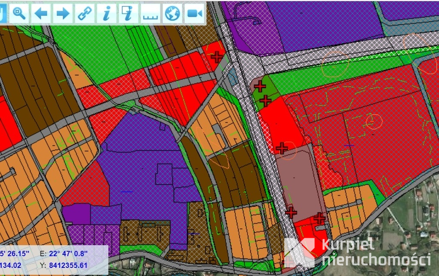Go forward with the right arrow
This screenshot has width=439, height=276.
pyautogui.click(x=63, y=13)
